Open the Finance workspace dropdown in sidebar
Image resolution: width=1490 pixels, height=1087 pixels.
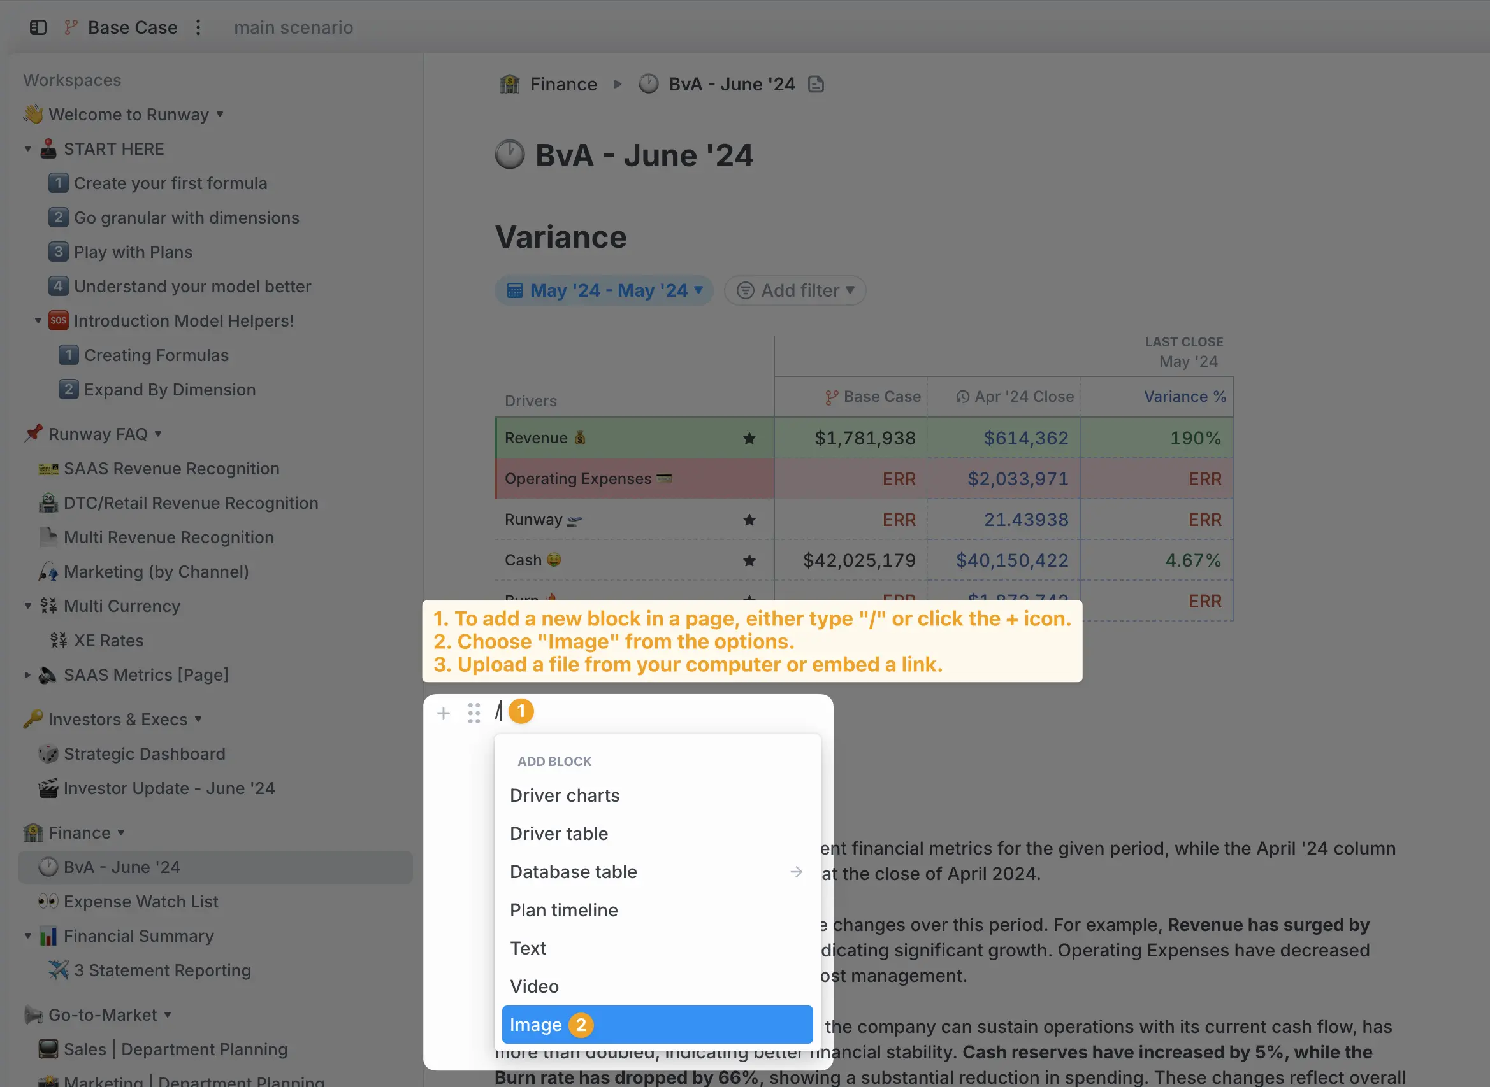pos(121,833)
